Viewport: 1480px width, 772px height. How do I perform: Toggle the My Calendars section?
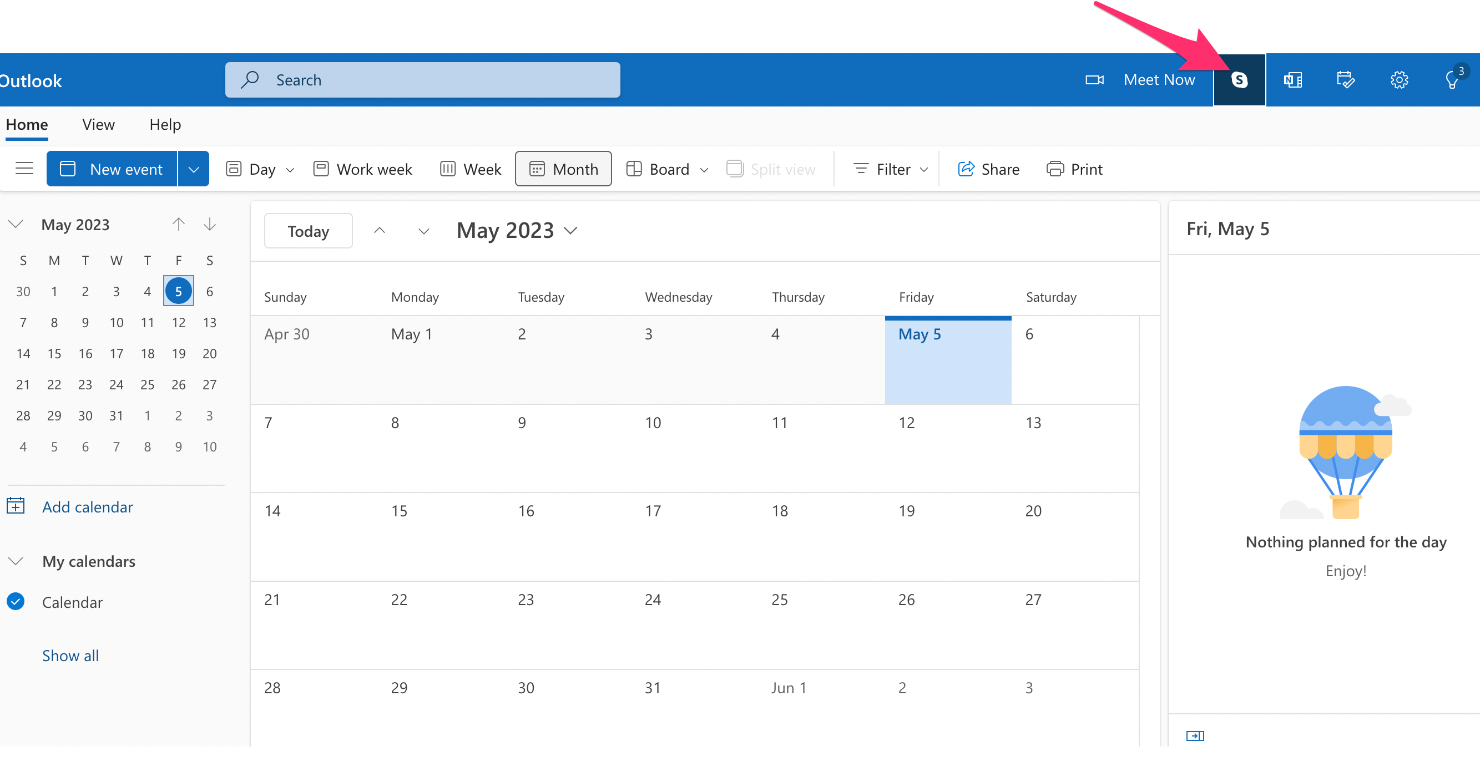coord(16,561)
